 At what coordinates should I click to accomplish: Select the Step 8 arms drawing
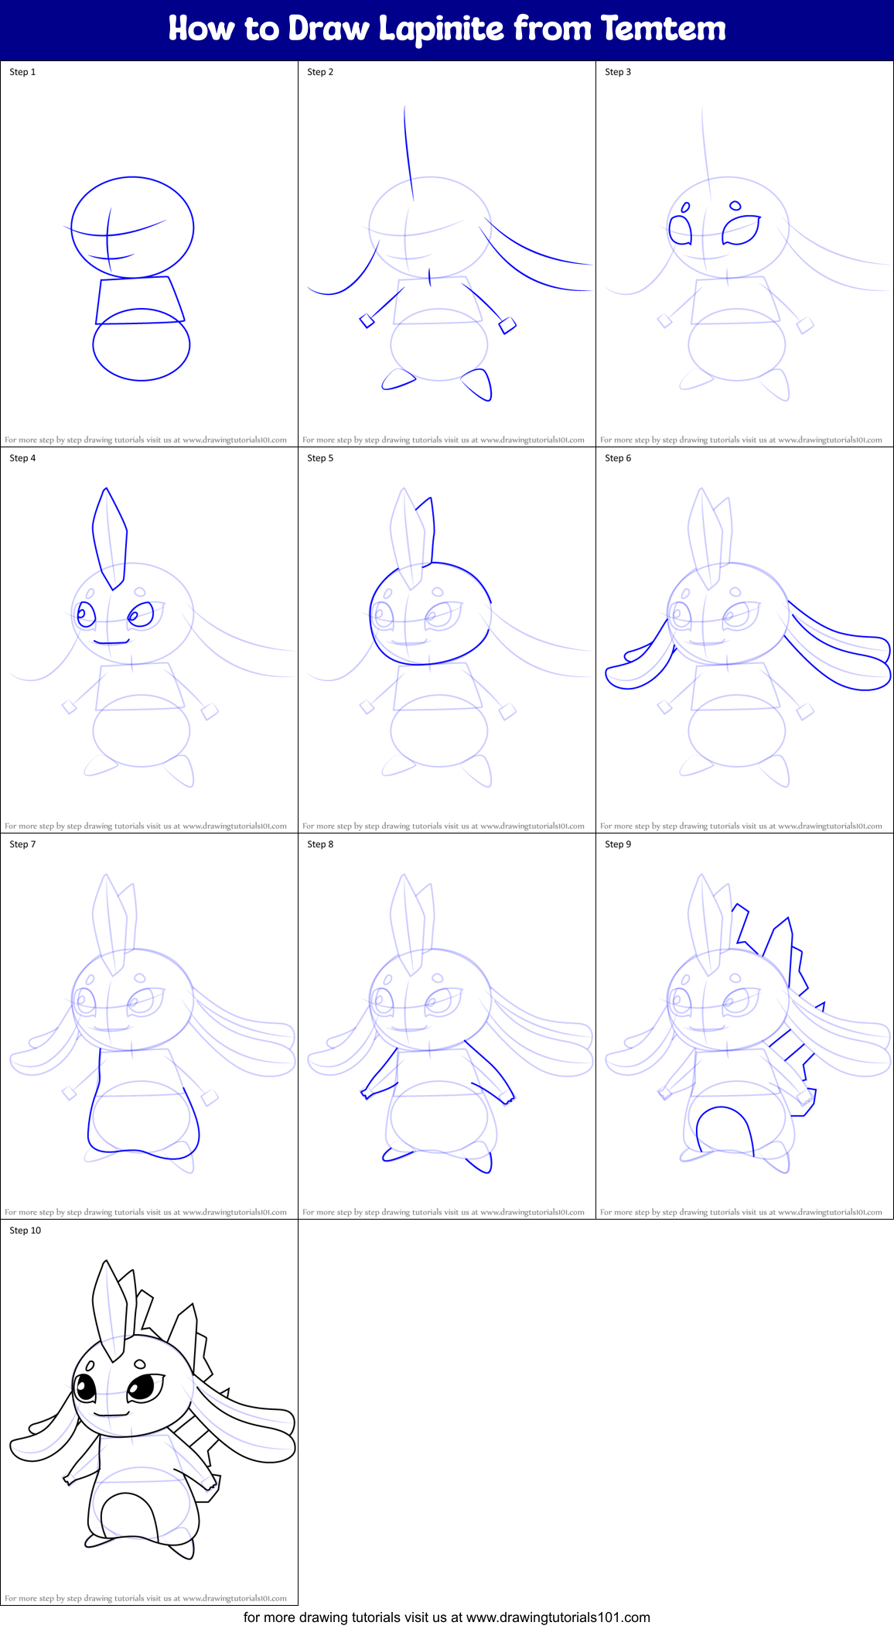(447, 1026)
